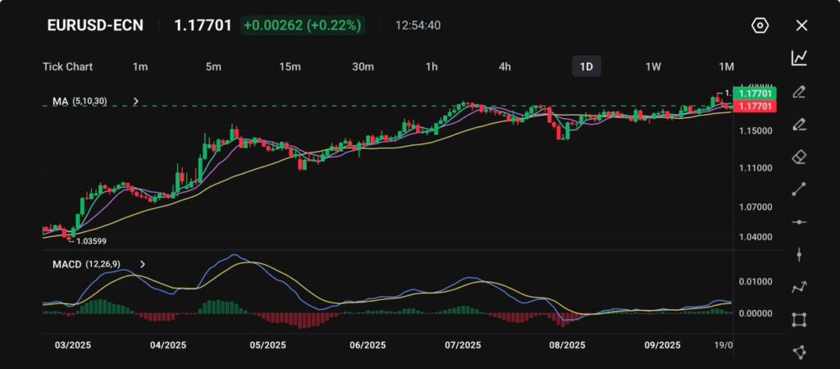Image resolution: width=840 pixels, height=369 pixels.
Task: Open chart settings hexagon icon
Action: [760, 25]
